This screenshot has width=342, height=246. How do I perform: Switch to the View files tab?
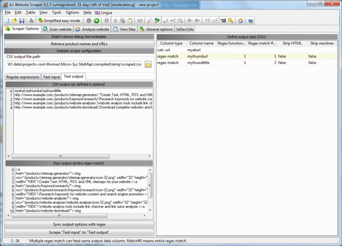pos(124,29)
